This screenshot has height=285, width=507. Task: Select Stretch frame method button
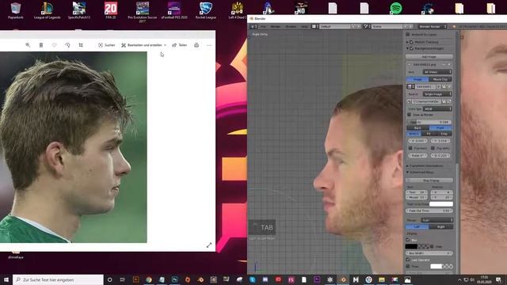point(414,134)
